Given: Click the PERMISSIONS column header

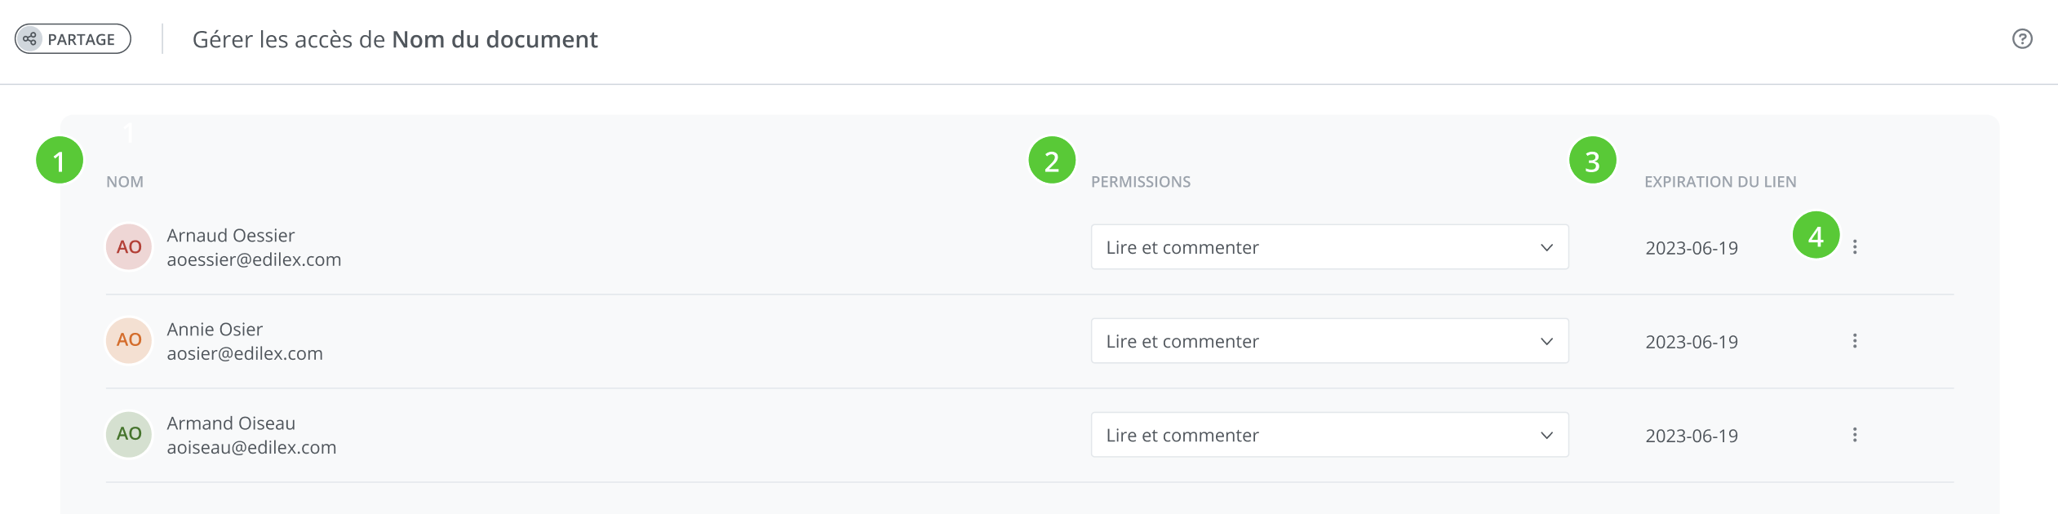Looking at the screenshot, I should coord(1140,182).
